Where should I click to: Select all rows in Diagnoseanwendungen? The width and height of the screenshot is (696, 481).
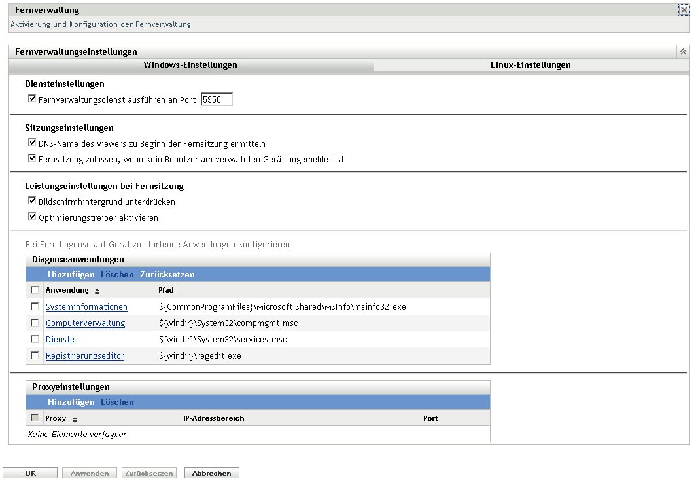coord(35,291)
